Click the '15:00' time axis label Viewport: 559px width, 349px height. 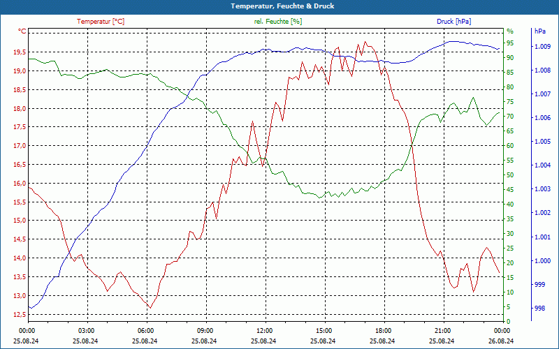coord(323,330)
